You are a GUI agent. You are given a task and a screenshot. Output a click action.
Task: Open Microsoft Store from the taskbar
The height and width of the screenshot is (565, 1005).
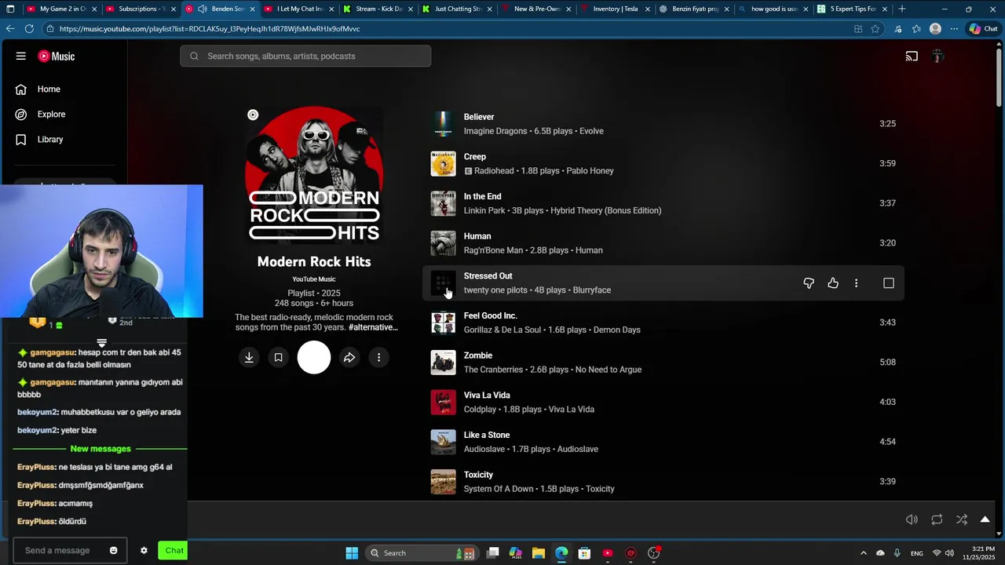click(x=584, y=553)
